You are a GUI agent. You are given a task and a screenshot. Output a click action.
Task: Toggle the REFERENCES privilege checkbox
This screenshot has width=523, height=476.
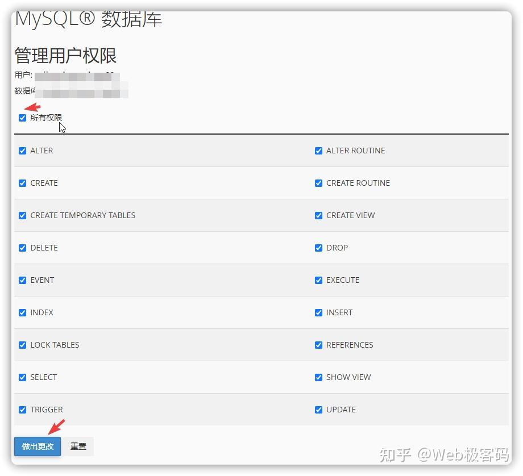[318, 345]
